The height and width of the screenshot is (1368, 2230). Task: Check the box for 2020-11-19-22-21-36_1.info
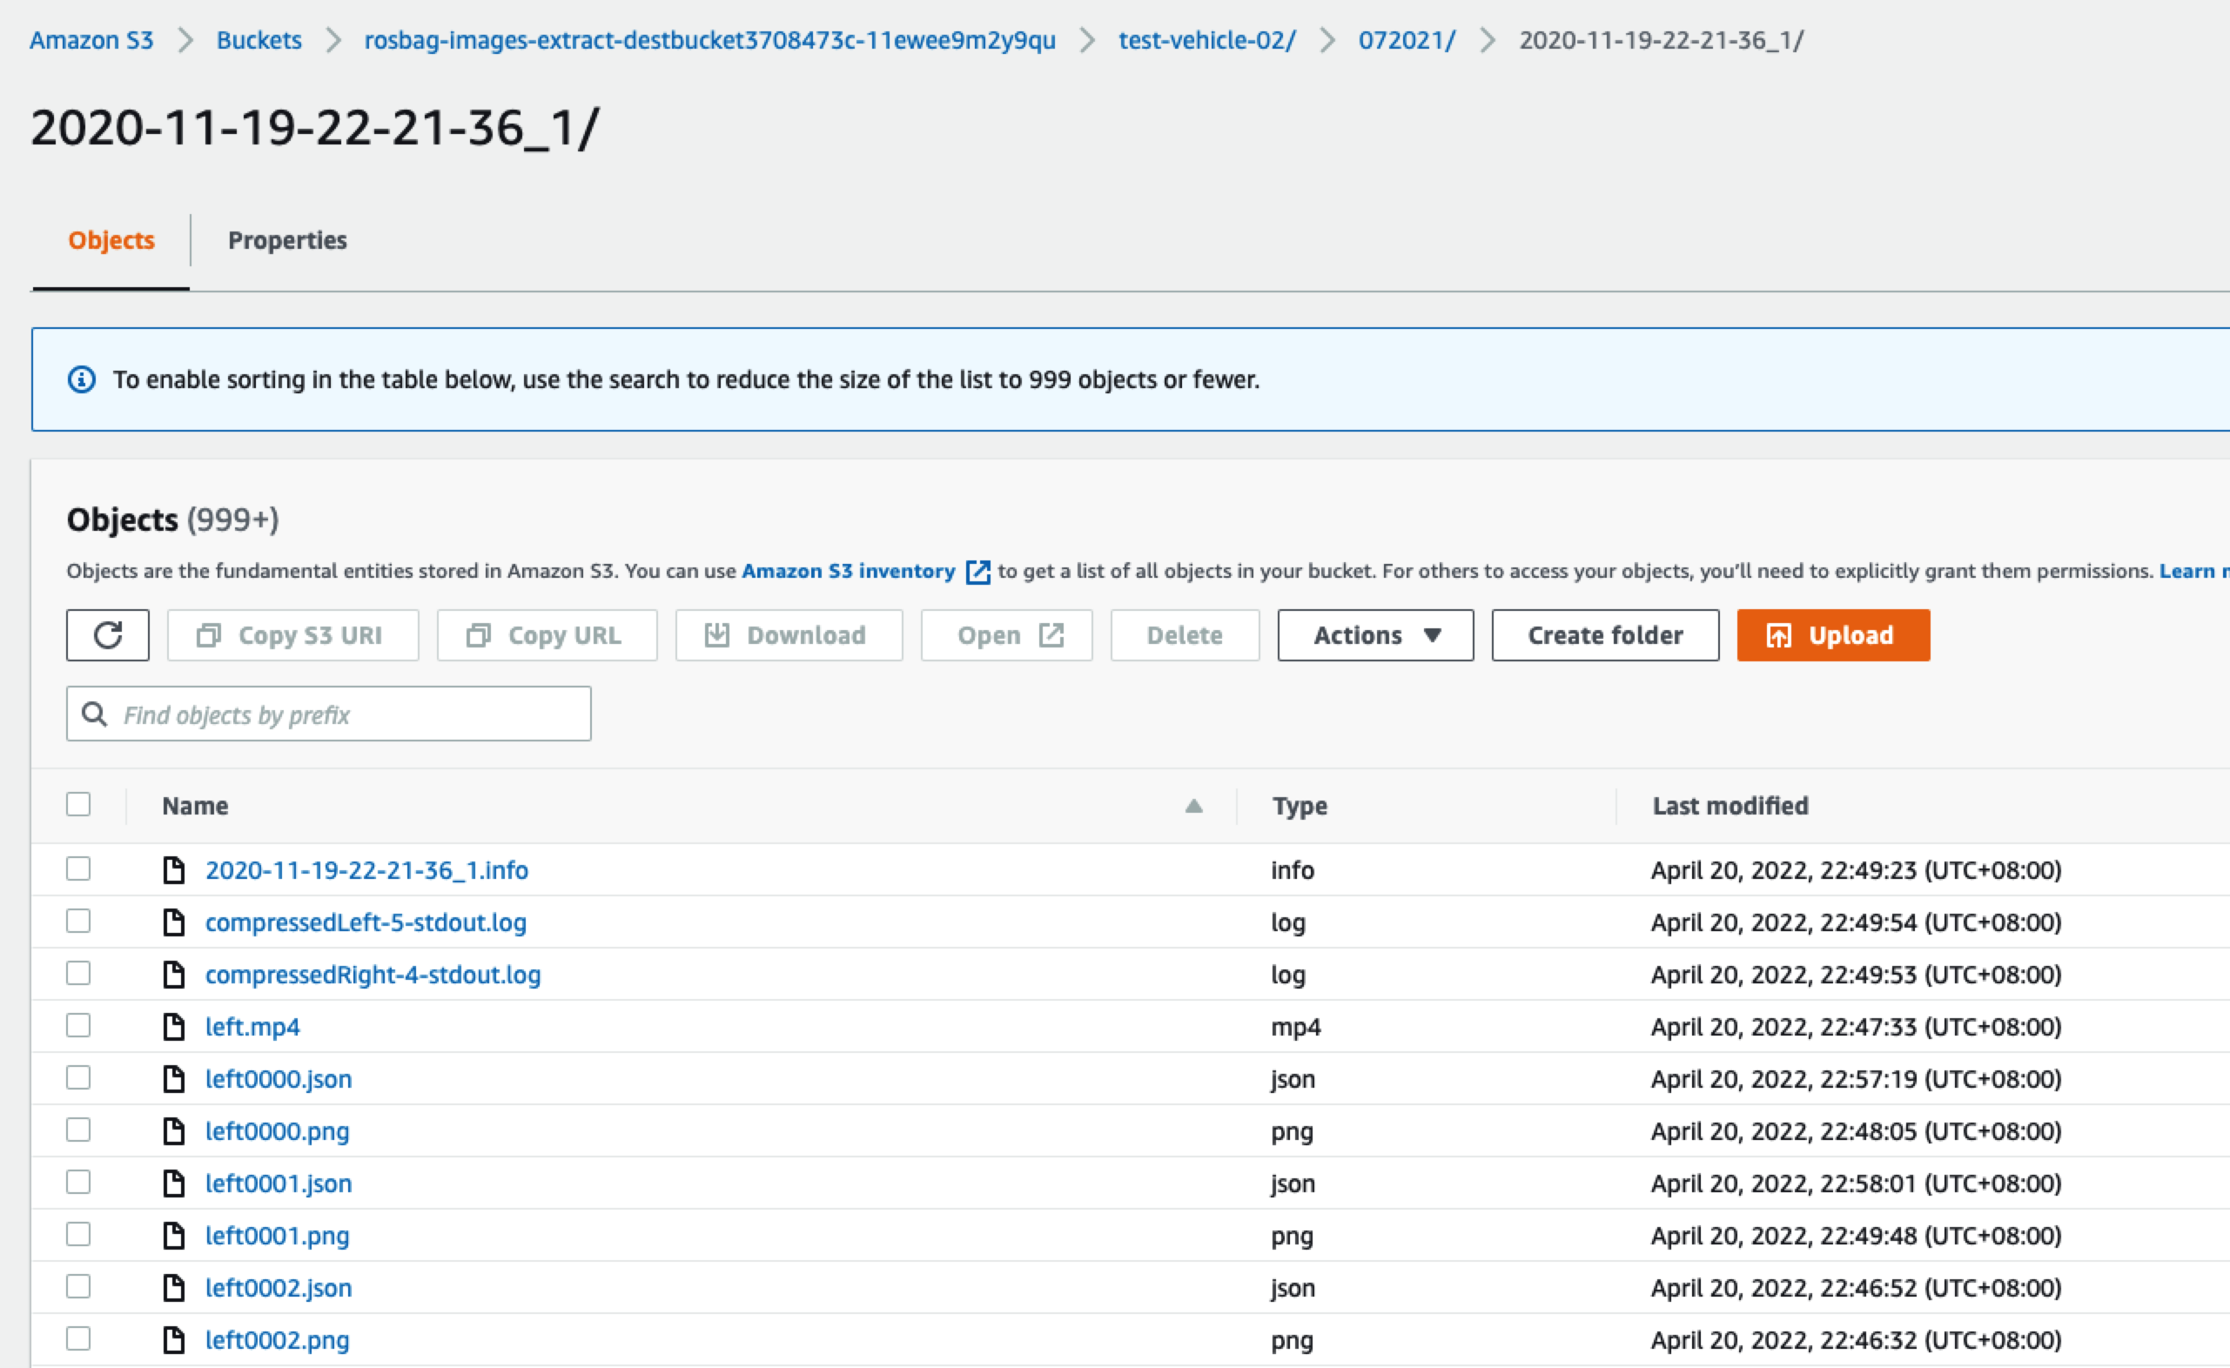click(78, 868)
